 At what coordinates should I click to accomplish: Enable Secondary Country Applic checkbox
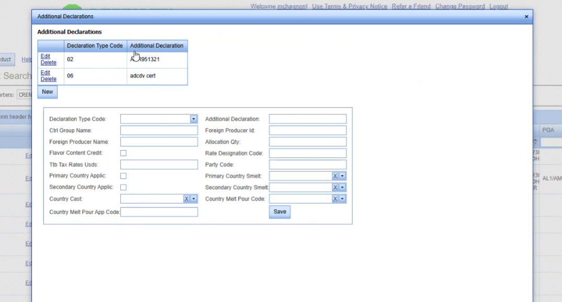click(123, 188)
